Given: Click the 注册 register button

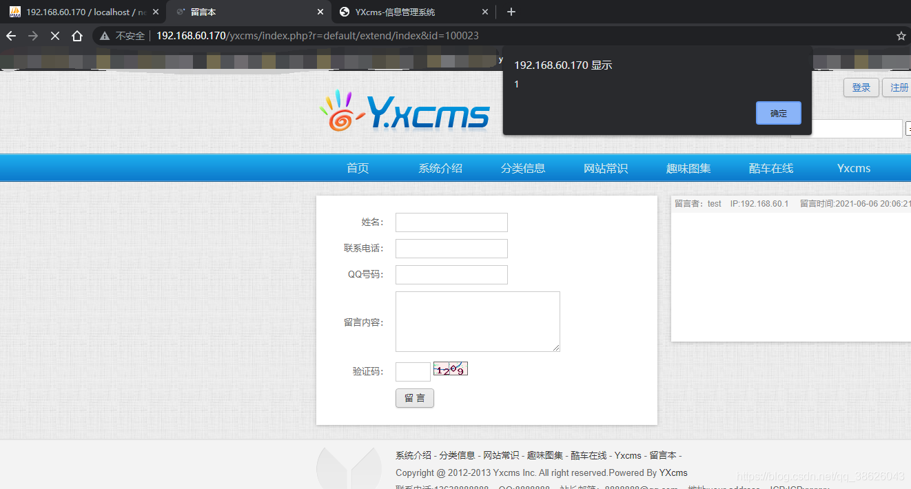Looking at the screenshot, I should 897,87.
